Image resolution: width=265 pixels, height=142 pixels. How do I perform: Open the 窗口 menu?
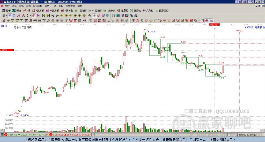pos(61,6)
